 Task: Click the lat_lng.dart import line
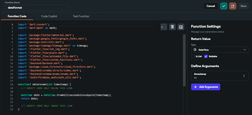(44, 49)
